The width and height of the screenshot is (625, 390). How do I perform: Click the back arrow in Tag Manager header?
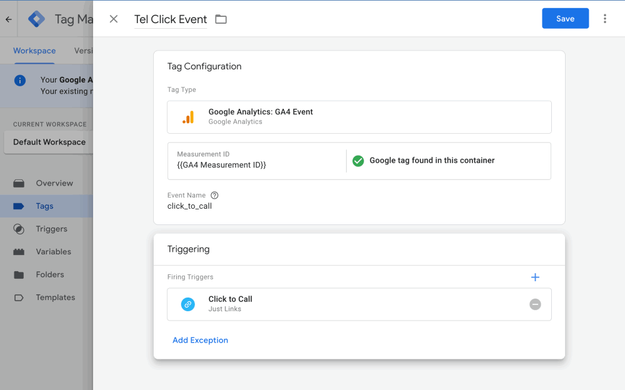coord(9,19)
